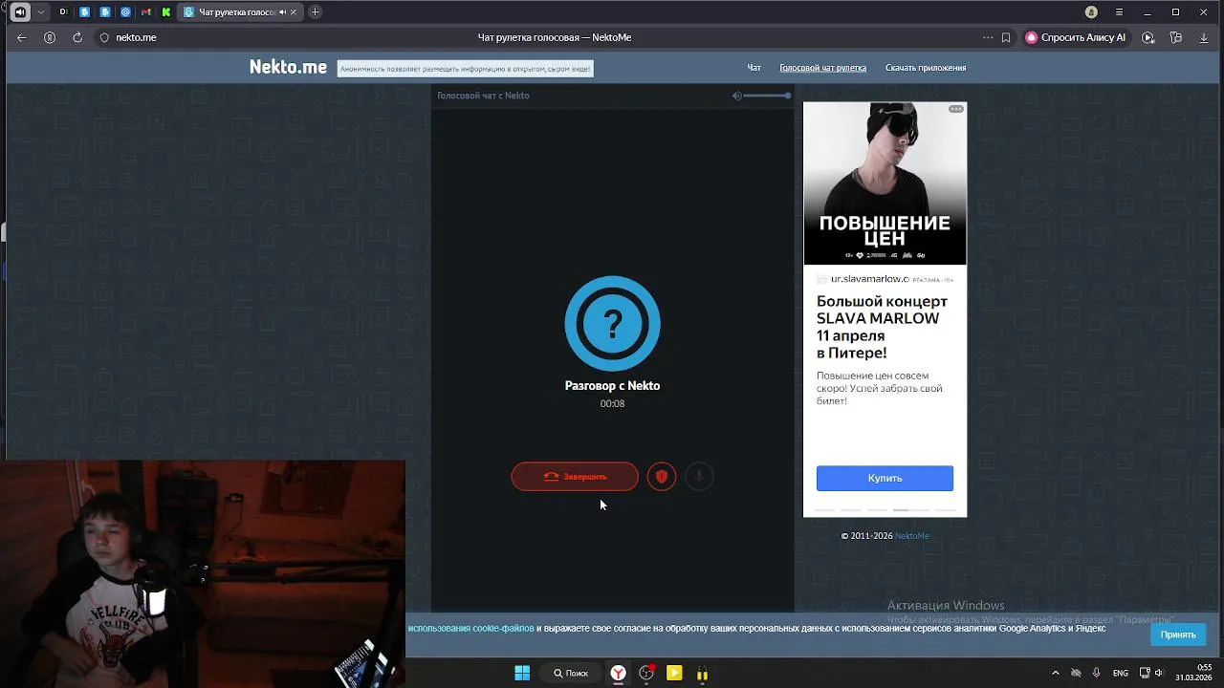
Task: Close the Чат рулетка голосовая tab
Action: [x=294, y=12]
